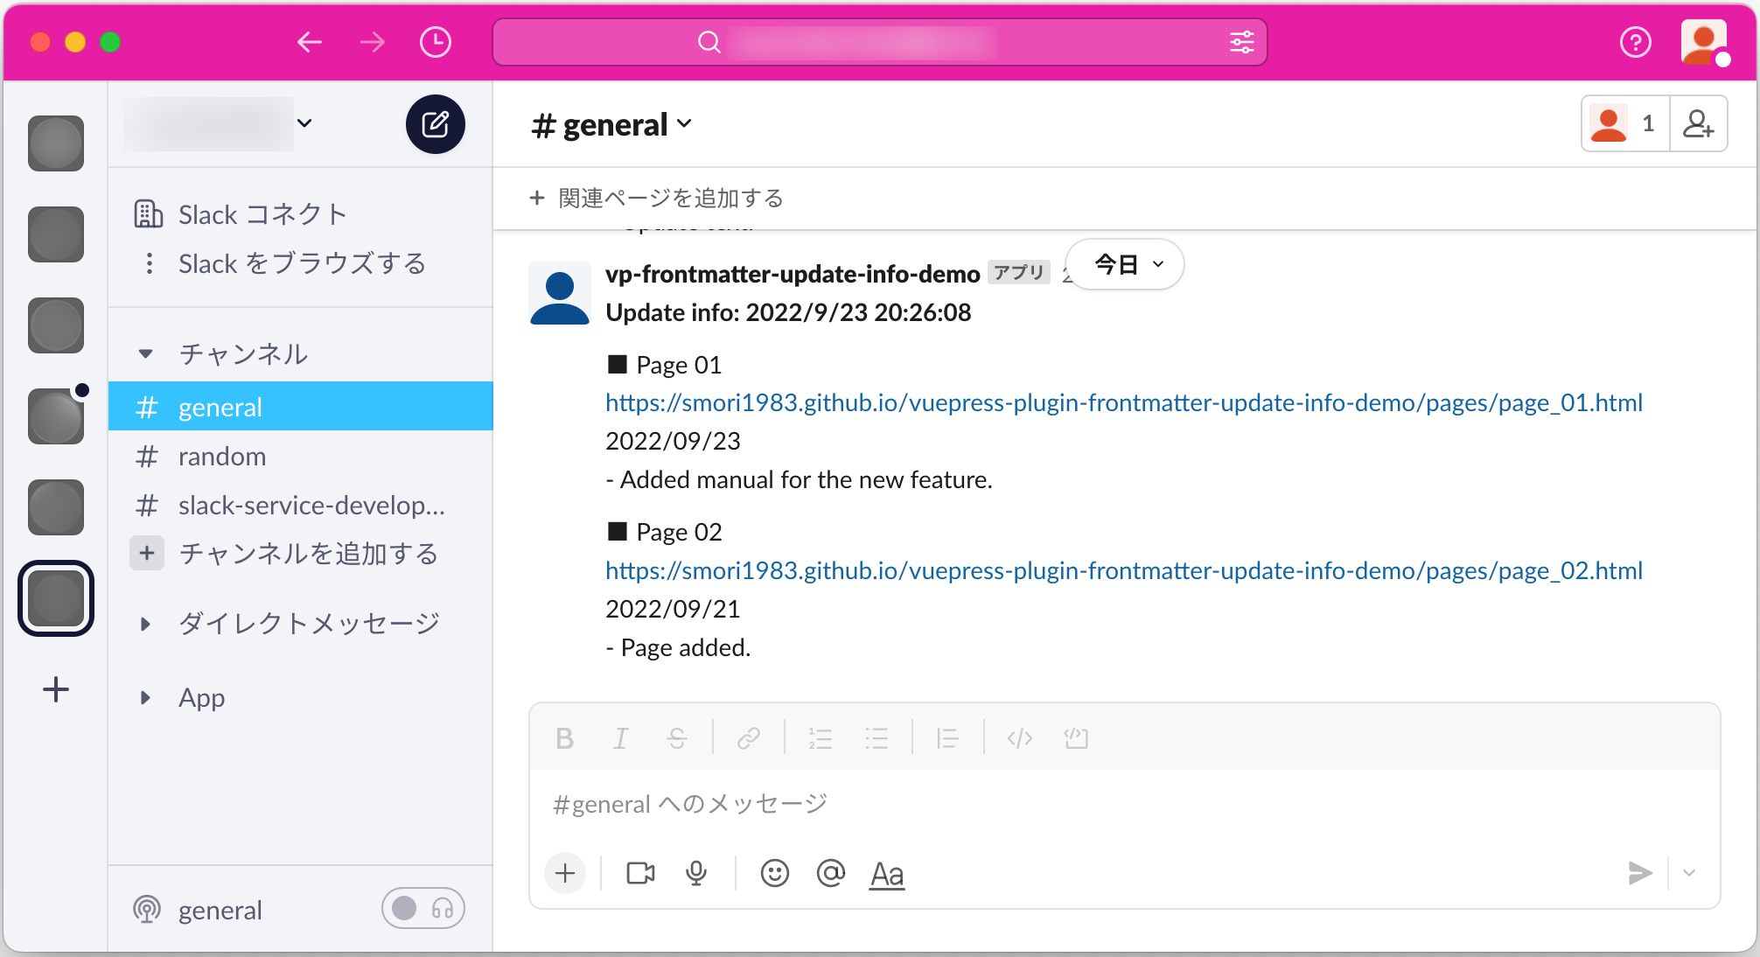The image size is (1760, 957).
Task: Go back with the left arrow
Action: click(310, 42)
